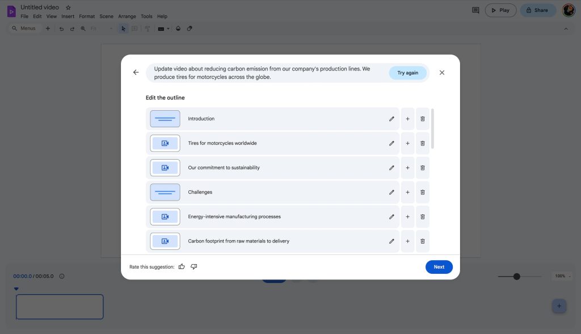Click the thumbs up rating icon
Image resolution: width=581 pixels, height=334 pixels.
coord(182,266)
